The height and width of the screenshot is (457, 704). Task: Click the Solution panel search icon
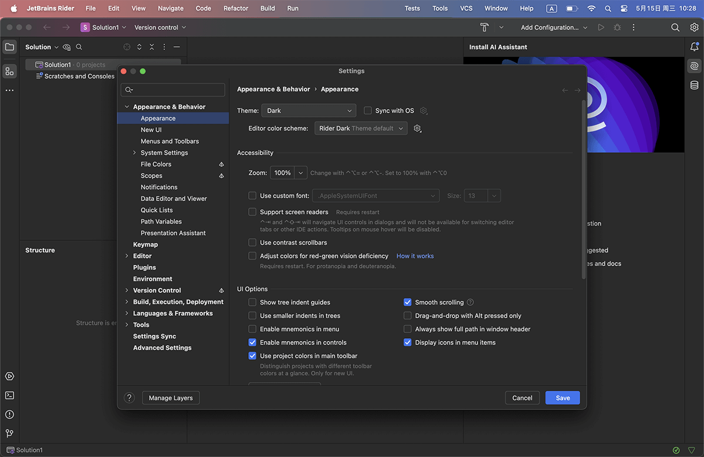(x=79, y=47)
